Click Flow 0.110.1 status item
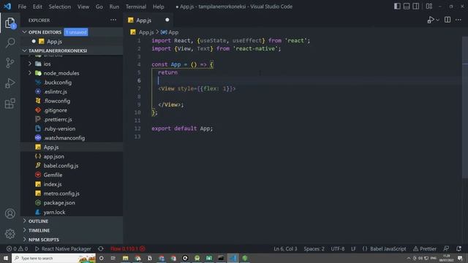The height and width of the screenshot is (263, 468). pos(128,248)
